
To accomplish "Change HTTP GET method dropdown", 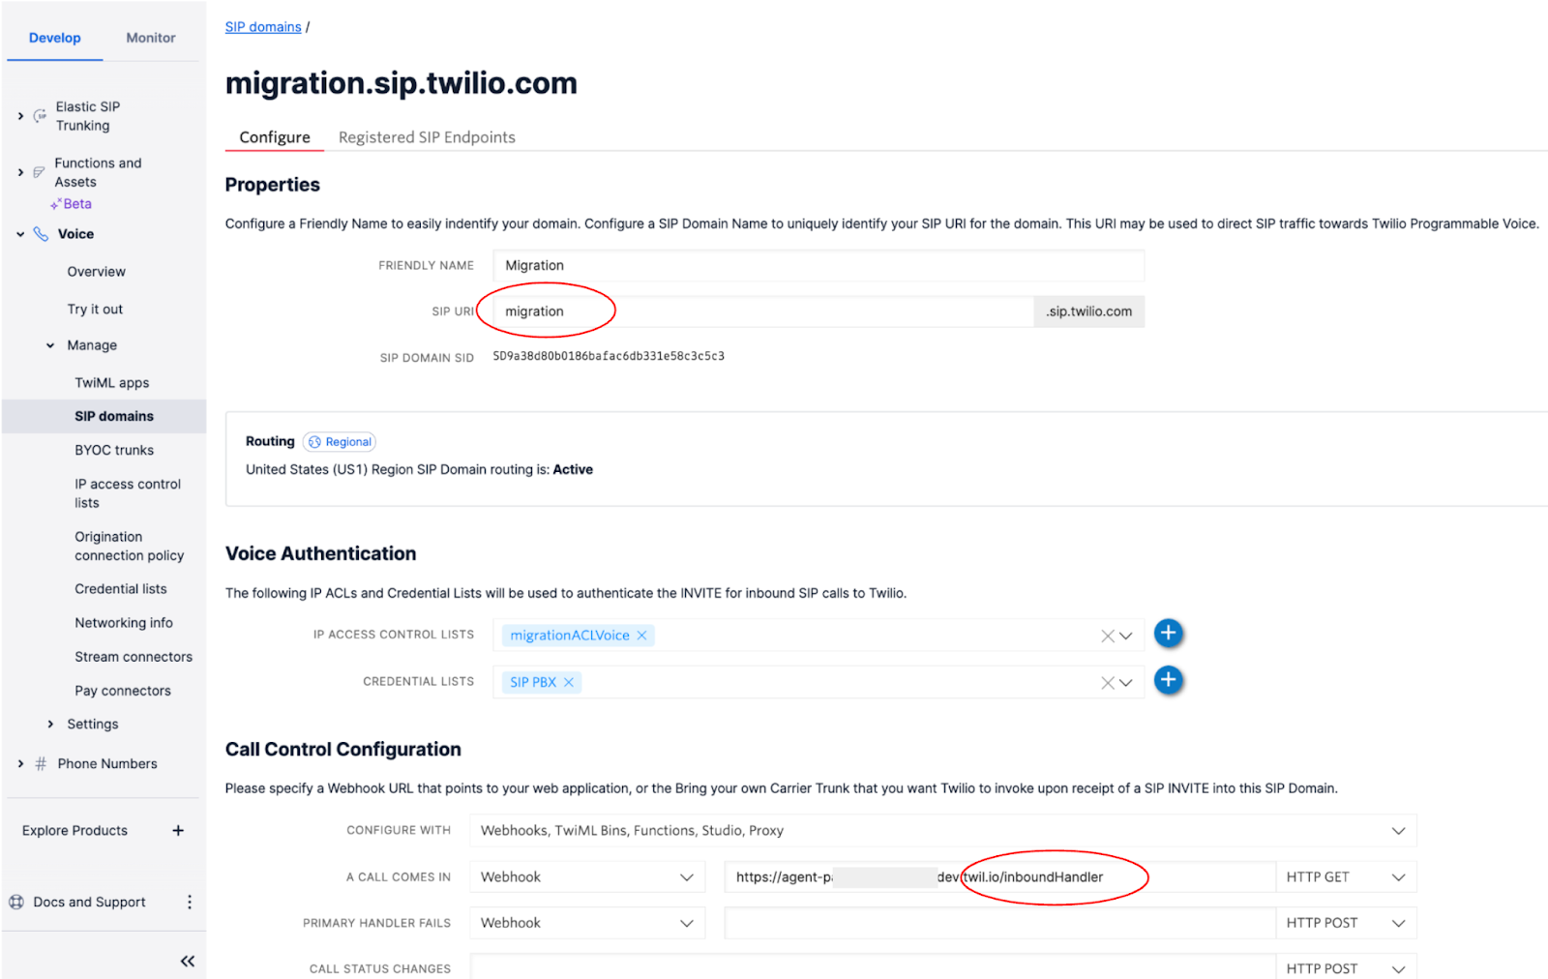I will tap(1346, 876).
